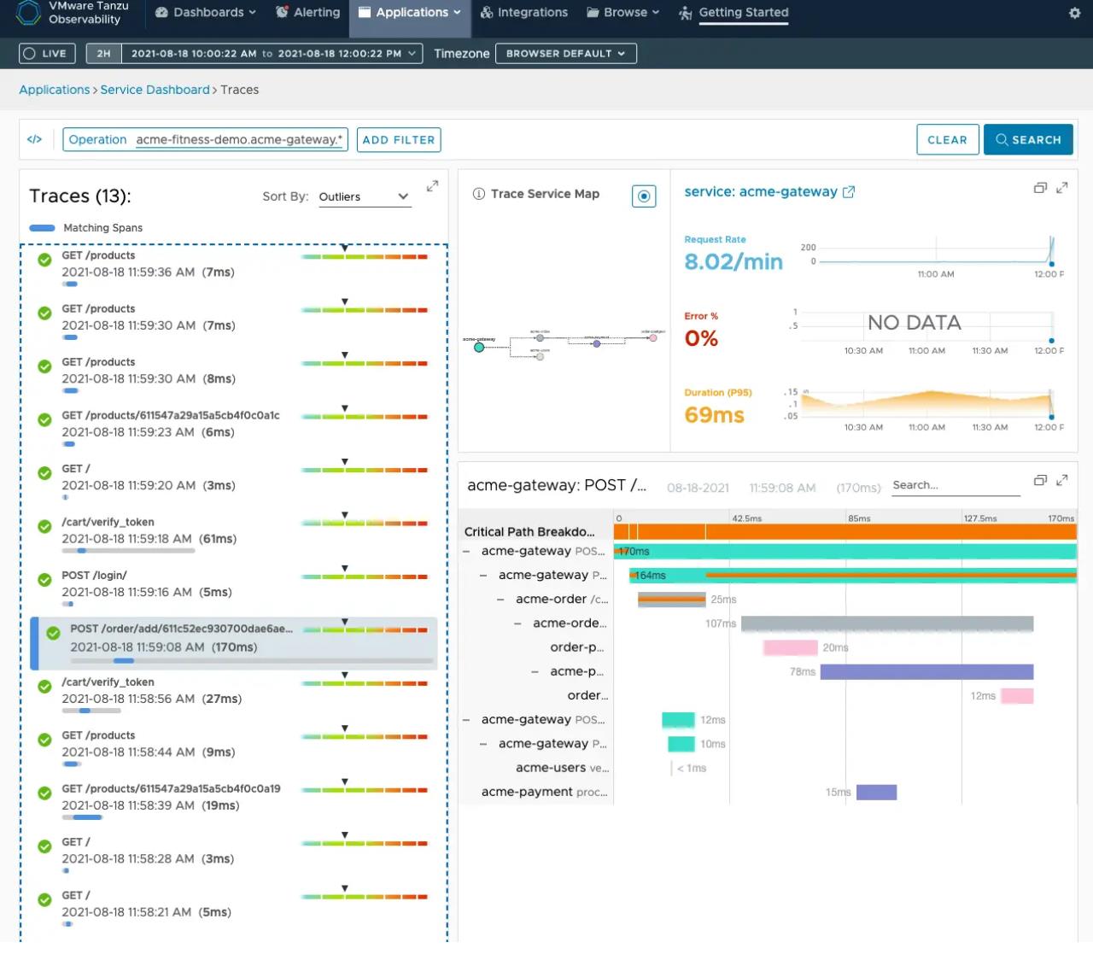This screenshot has height=960, width=1093.
Task: Recenter the Trace Service Map view
Action: tap(644, 196)
